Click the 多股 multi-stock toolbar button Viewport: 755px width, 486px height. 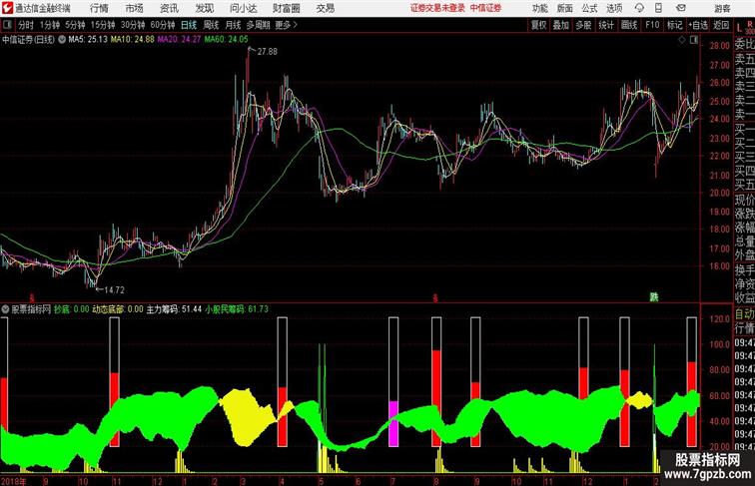583,25
